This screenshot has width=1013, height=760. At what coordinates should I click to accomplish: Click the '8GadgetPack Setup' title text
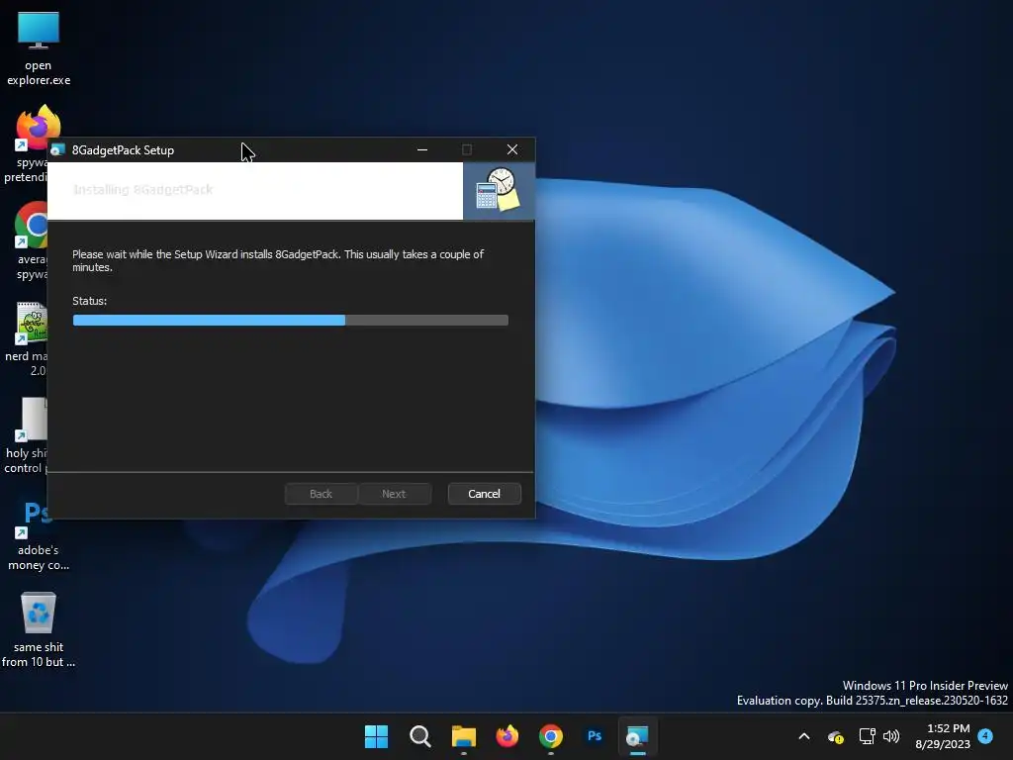(x=123, y=150)
